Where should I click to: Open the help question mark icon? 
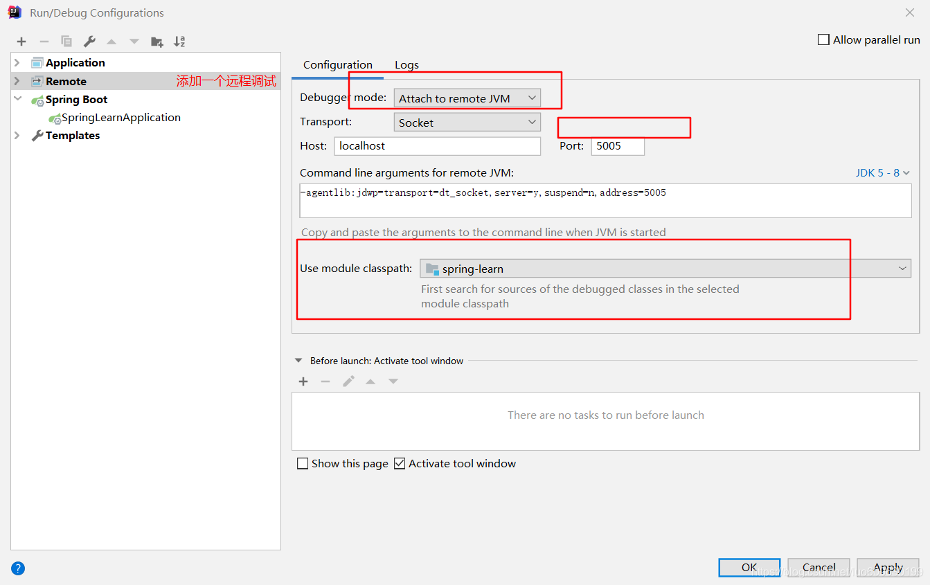(18, 568)
